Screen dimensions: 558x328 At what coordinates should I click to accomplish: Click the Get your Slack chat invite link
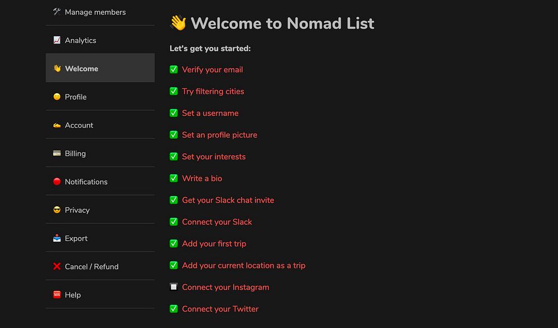coord(228,200)
